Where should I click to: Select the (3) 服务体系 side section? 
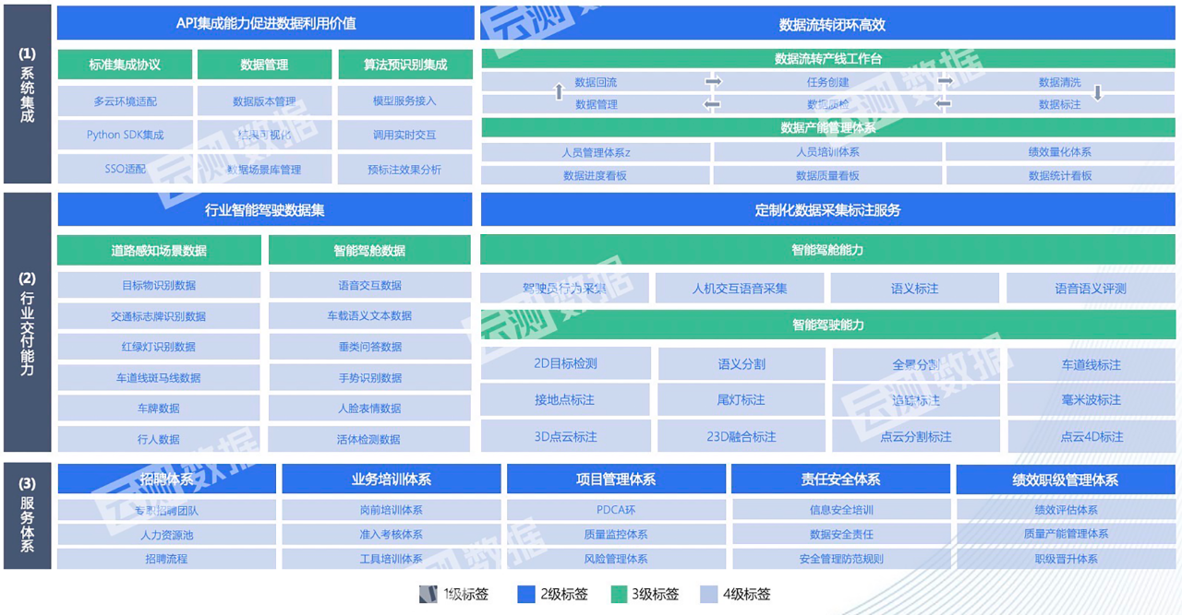(28, 515)
